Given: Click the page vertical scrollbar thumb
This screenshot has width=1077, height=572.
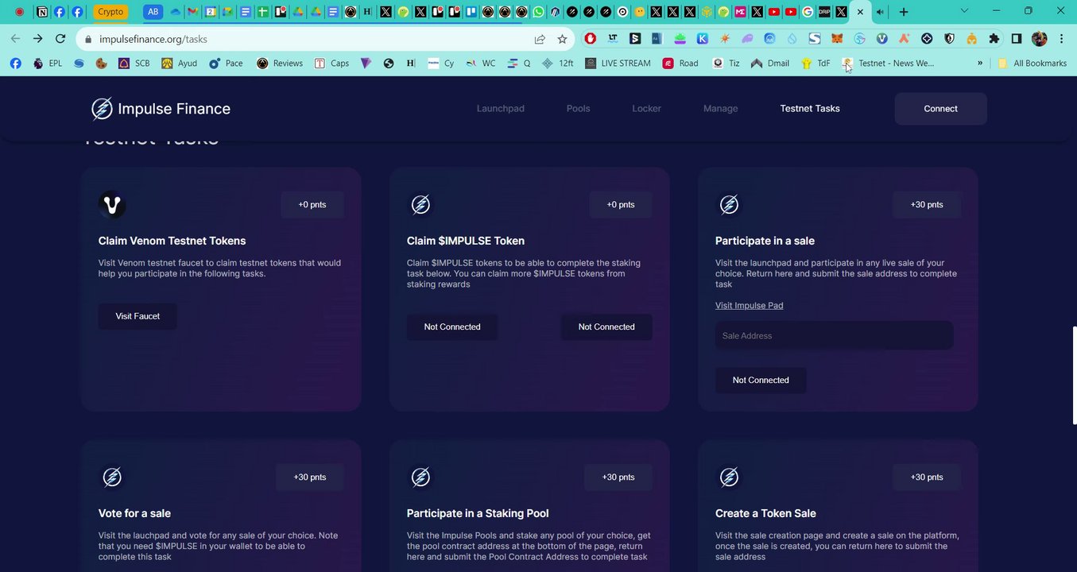Looking at the screenshot, I should (x=1074, y=375).
